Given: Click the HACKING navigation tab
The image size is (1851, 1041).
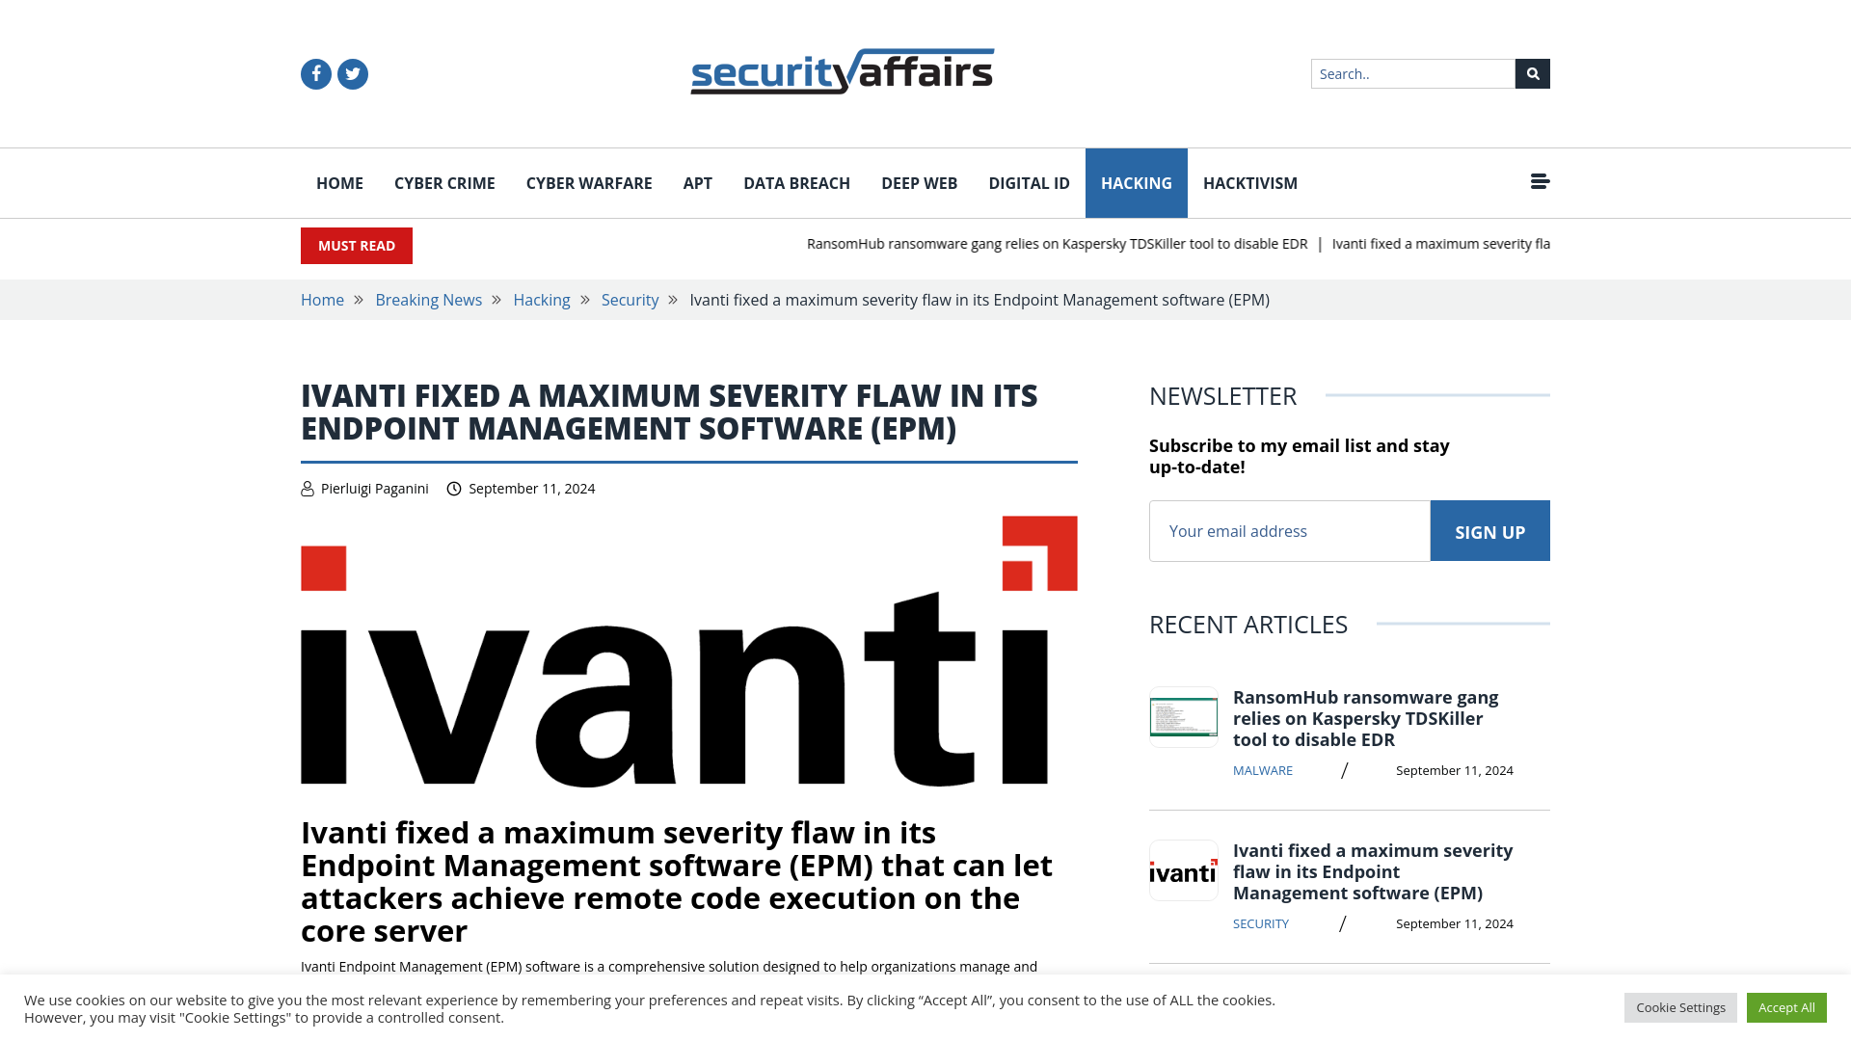Looking at the screenshot, I should [1137, 183].
